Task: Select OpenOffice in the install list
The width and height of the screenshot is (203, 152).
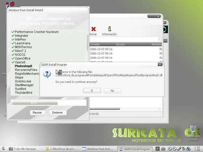Action: click(23, 59)
